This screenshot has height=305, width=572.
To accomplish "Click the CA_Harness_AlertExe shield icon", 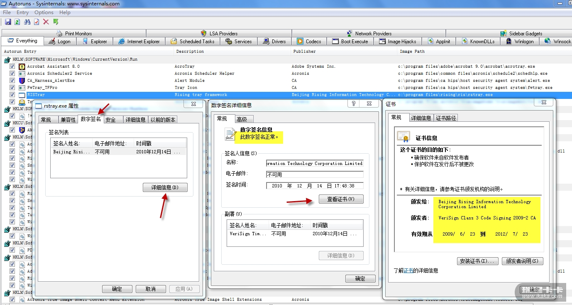I will click(x=22, y=81).
